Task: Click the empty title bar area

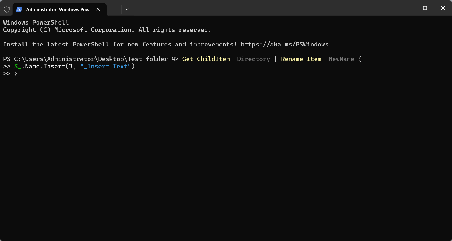Action: (261, 8)
